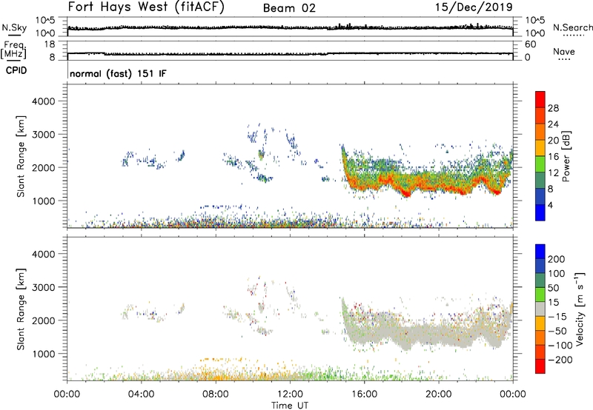This screenshot has width=593, height=410.
Task: Click the "60" tick on the Nave axis
Action: 531,44
